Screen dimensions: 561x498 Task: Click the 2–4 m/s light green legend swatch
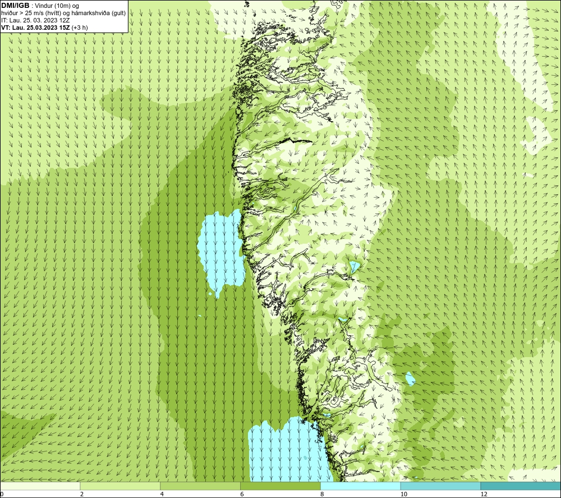(x=120, y=486)
